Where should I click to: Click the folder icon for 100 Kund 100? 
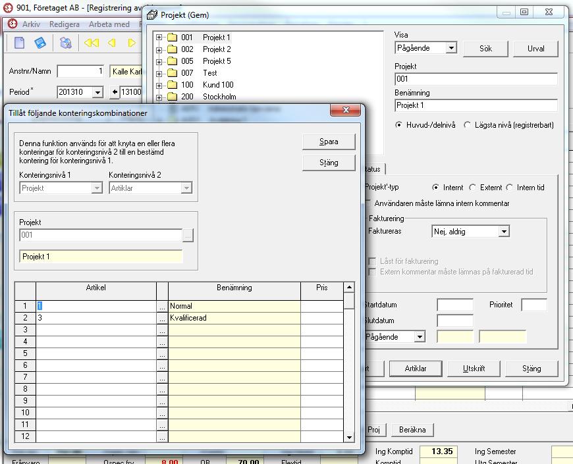(x=172, y=85)
